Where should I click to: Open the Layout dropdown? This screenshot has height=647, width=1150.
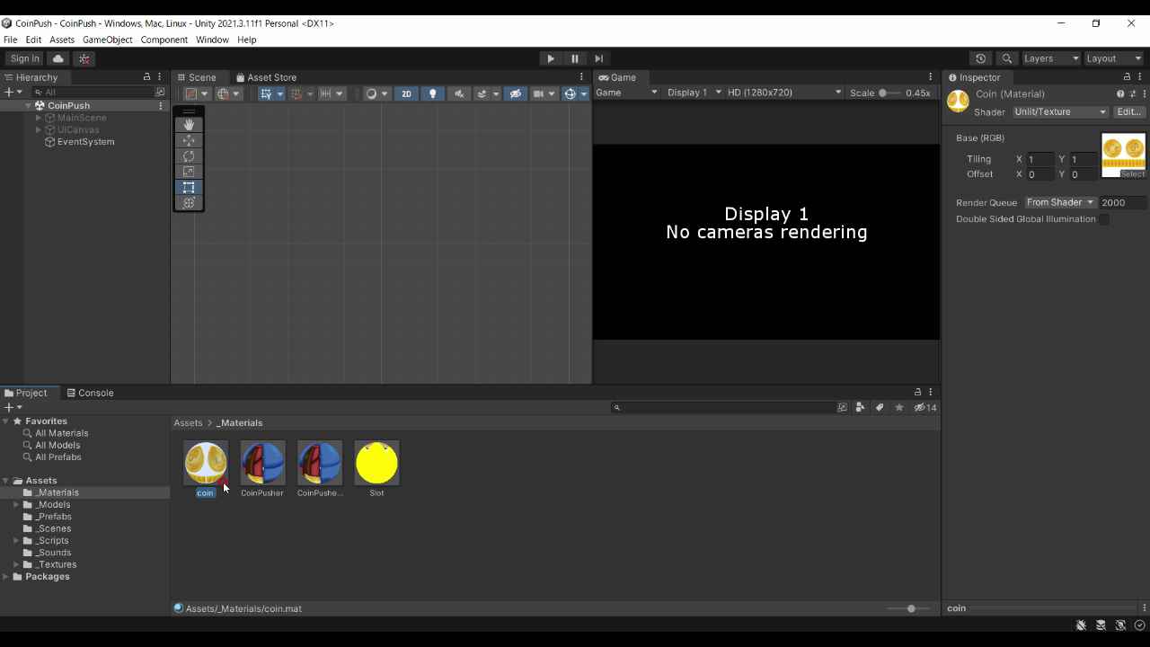(x=1113, y=58)
